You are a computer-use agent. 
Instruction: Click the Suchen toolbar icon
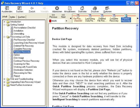point(19,8)
